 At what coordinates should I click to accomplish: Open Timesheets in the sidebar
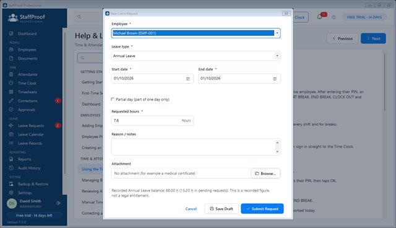(27, 92)
